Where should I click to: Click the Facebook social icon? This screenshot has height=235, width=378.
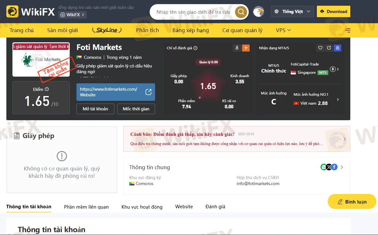[334, 167]
